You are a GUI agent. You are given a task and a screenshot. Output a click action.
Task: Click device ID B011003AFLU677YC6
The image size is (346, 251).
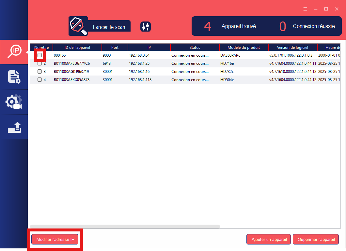pyautogui.click(x=72, y=63)
